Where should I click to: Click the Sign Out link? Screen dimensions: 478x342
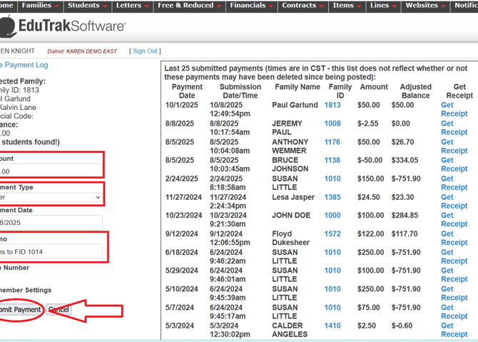[x=145, y=51]
